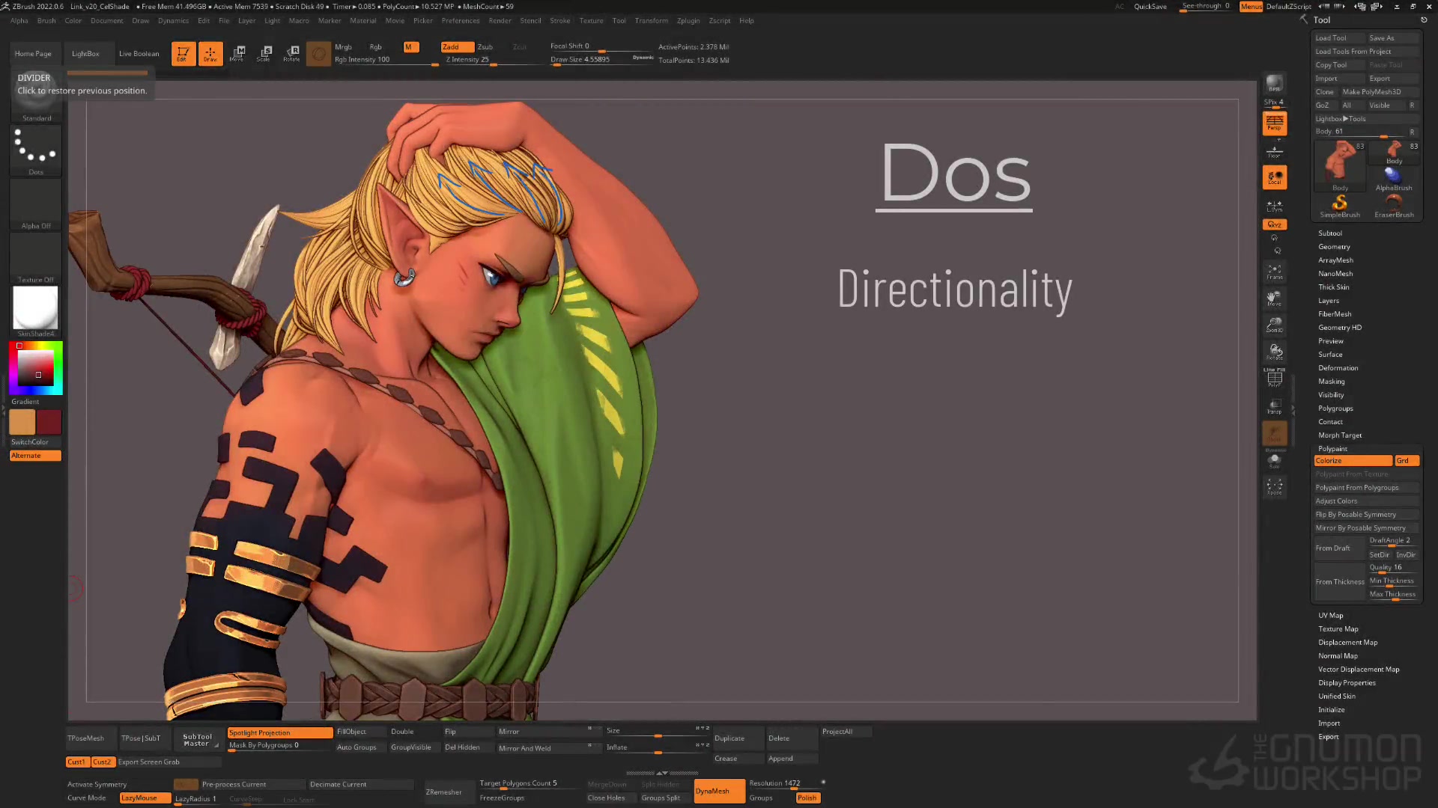Click the QuickSave button

pos(1150,7)
